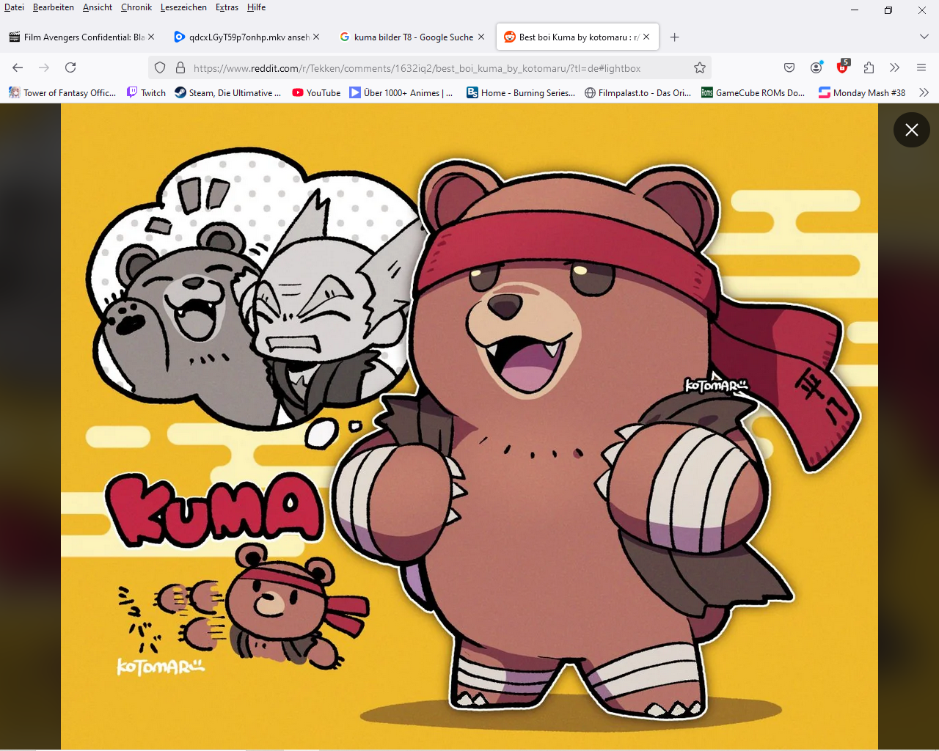Open the Hilfe menu
The image size is (939, 751).
coord(256,7)
